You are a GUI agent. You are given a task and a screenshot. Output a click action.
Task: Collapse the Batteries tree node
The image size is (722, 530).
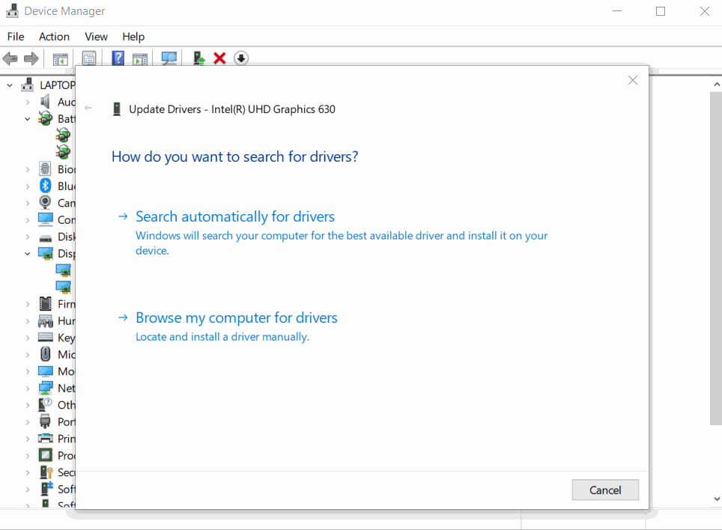point(28,118)
